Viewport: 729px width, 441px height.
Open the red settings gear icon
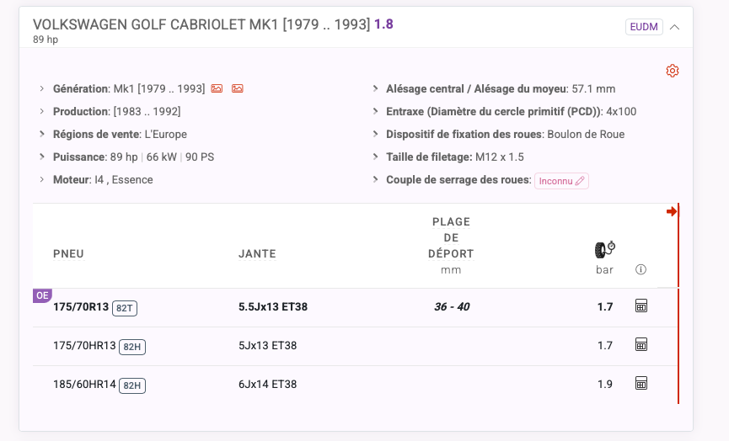673,71
